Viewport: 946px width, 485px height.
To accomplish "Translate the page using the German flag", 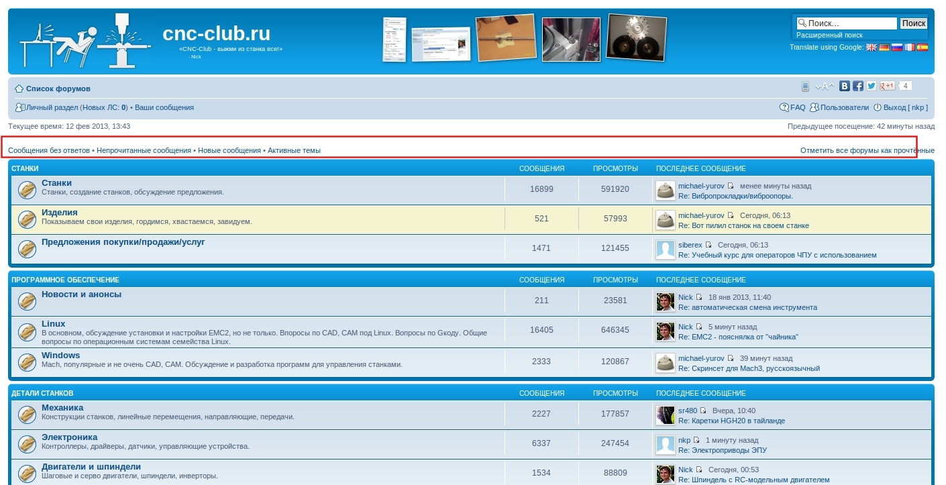I will (884, 47).
